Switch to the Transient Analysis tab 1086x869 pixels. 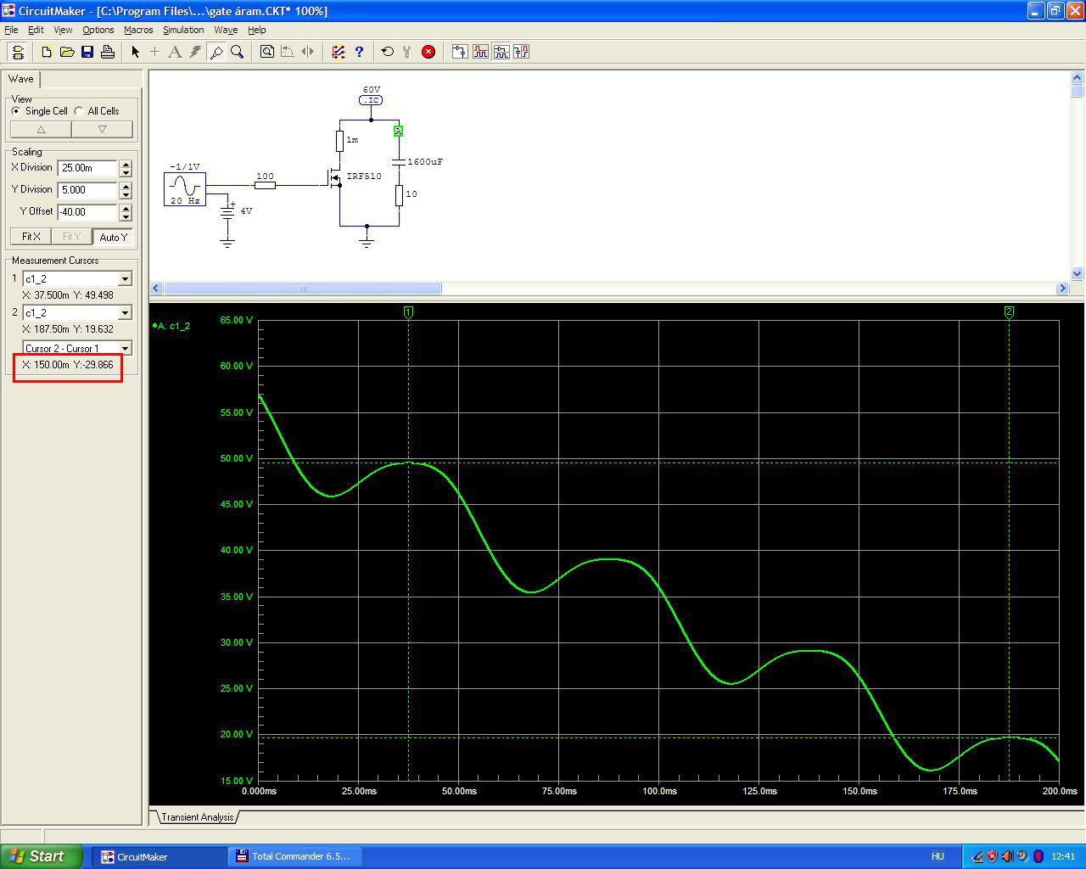point(197,817)
